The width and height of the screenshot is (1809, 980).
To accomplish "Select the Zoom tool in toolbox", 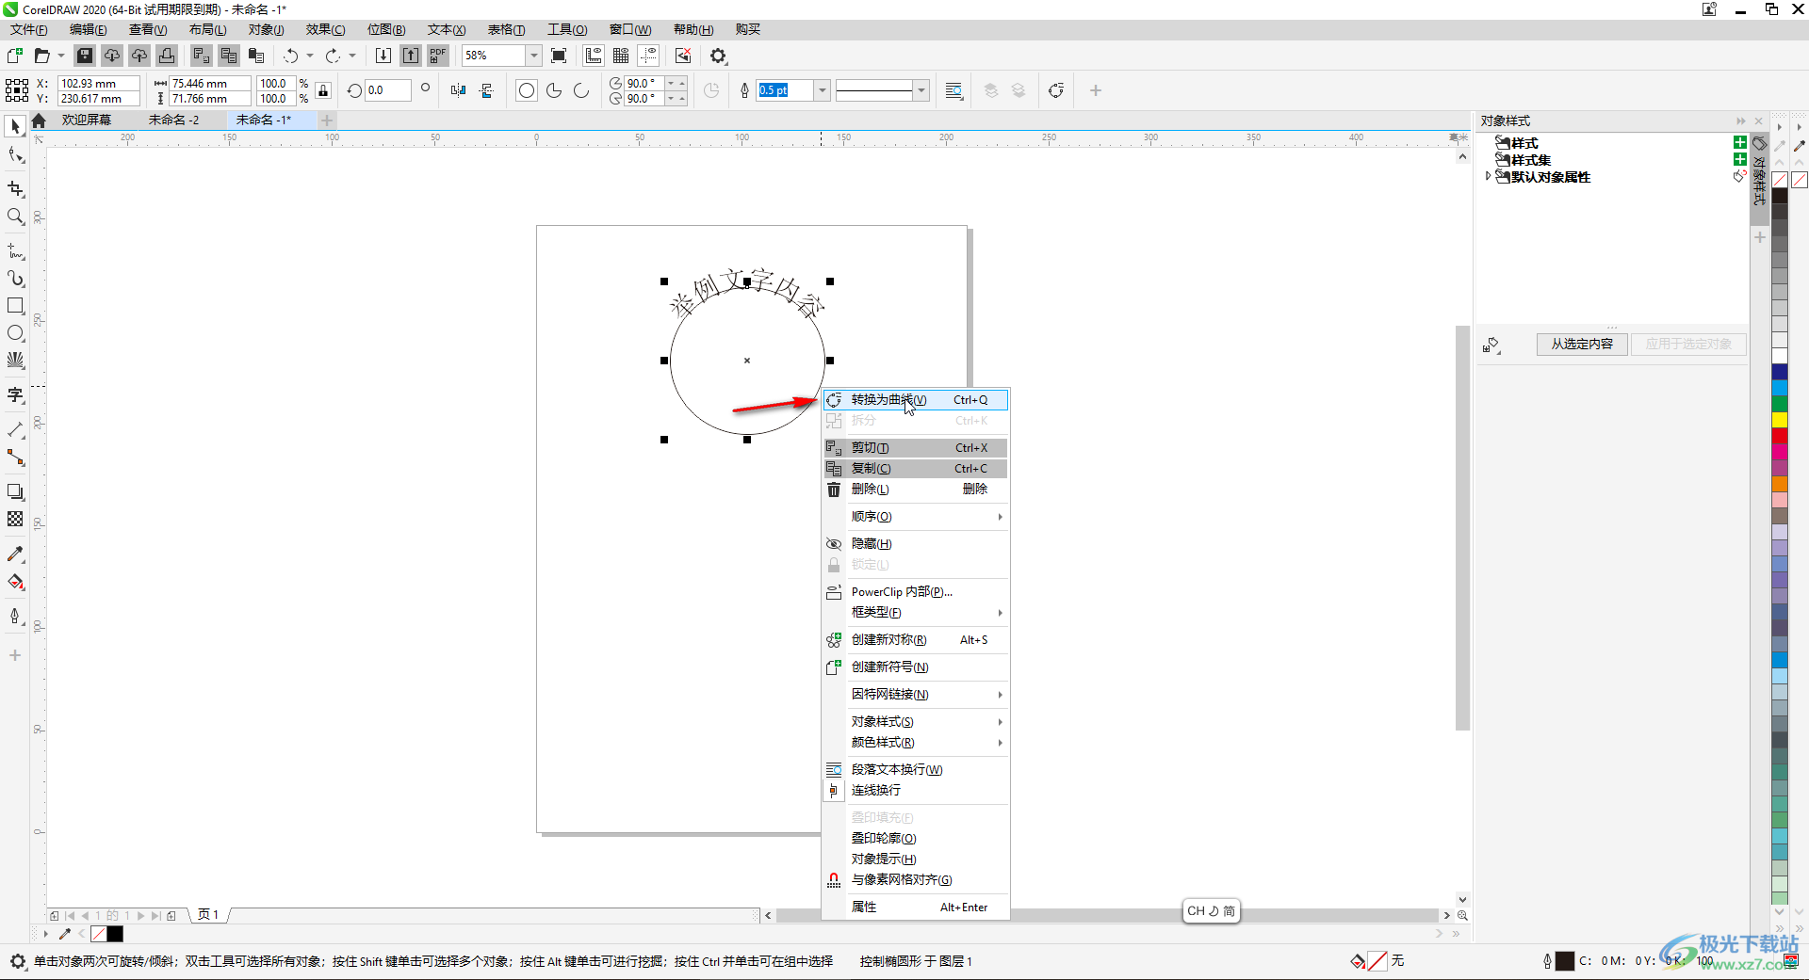I will 15,217.
